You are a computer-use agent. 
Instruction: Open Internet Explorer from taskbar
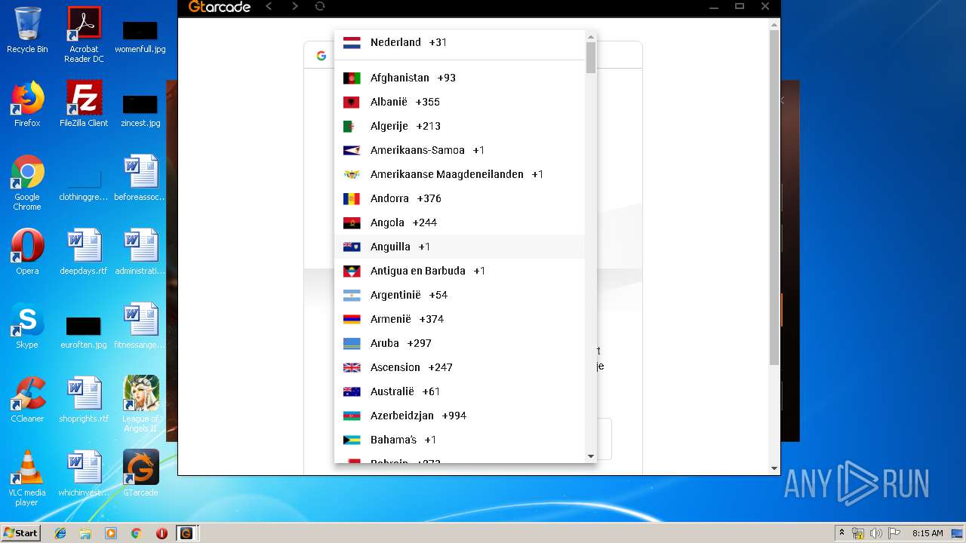60,533
